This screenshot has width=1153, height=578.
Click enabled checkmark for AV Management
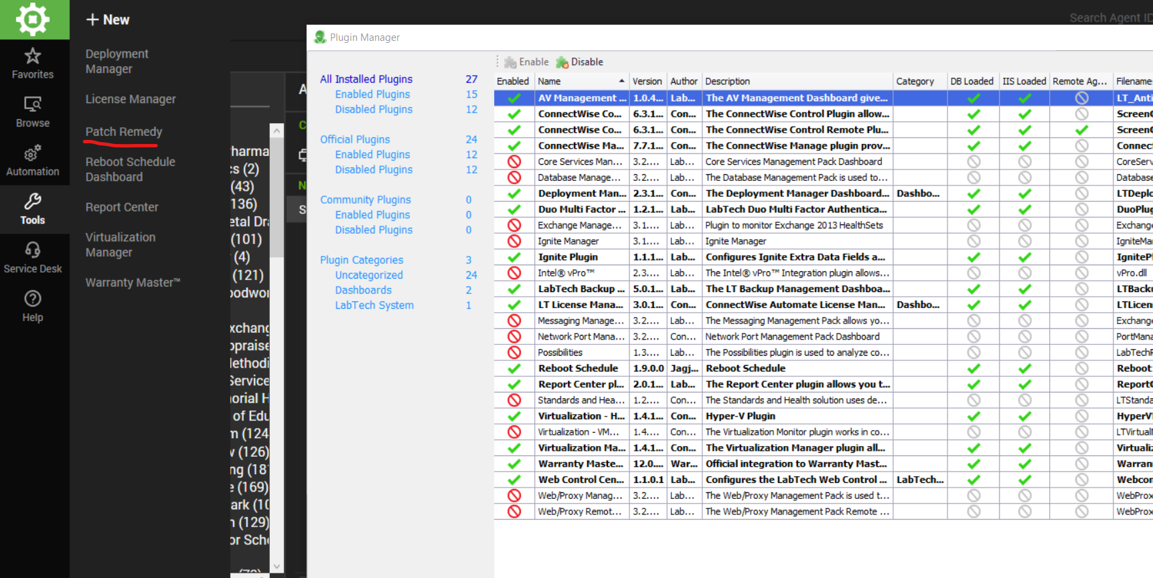tap(514, 98)
